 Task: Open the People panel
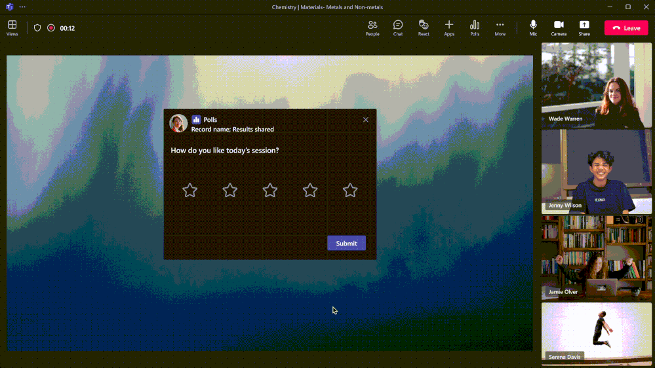372,28
